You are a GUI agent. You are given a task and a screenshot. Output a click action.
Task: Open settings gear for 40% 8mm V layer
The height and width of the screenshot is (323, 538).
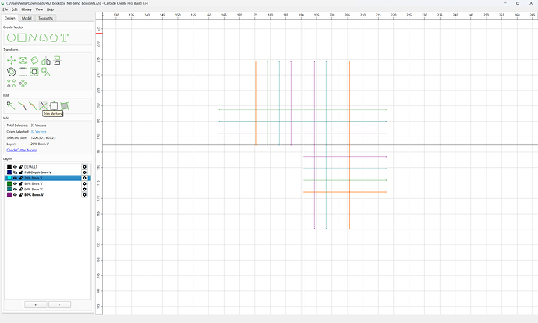click(x=84, y=183)
